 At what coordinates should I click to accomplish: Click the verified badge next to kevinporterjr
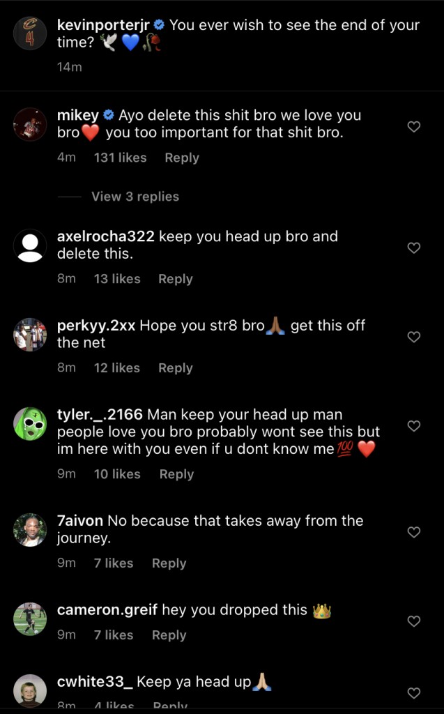point(160,25)
